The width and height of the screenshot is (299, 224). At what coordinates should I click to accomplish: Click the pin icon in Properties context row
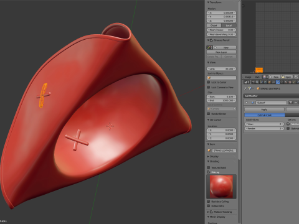[x=245, y=88]
